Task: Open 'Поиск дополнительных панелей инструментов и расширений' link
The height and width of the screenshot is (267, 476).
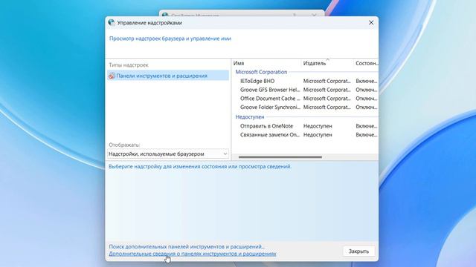Action: pyautogui.click(x=187, y=247)
